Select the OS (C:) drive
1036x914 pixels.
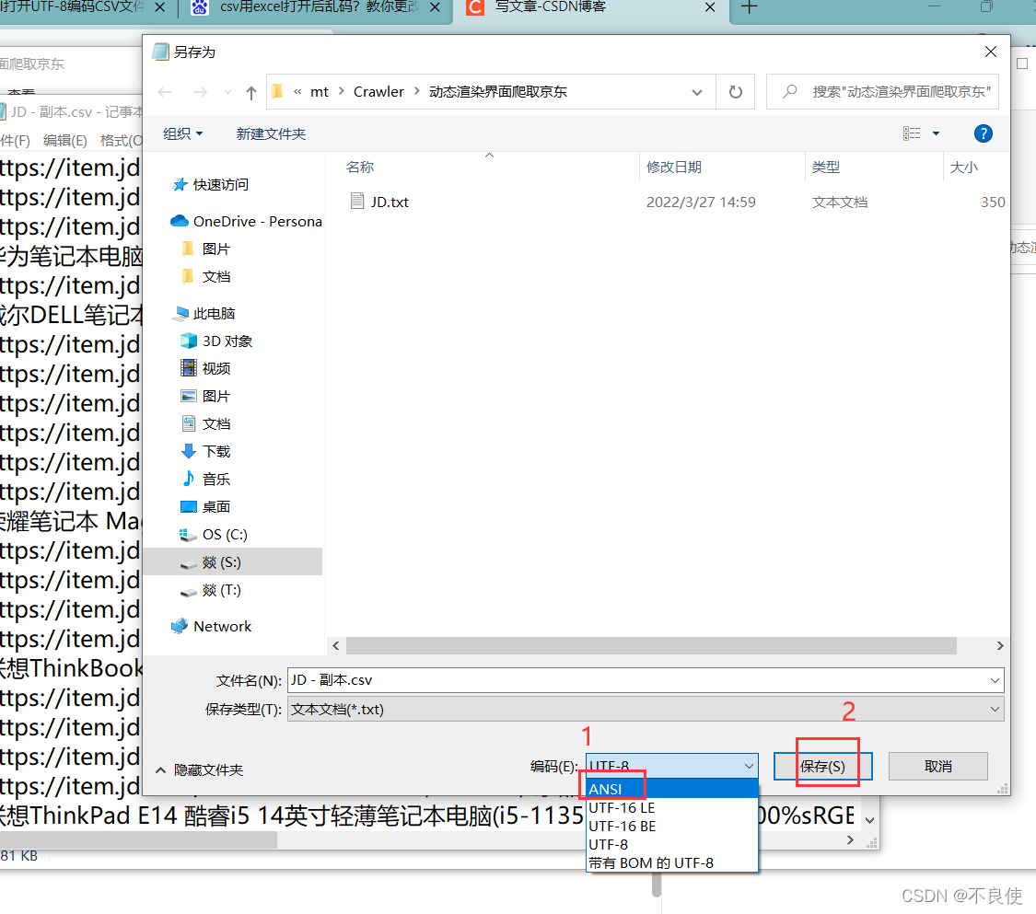click(x=215, y=535)
